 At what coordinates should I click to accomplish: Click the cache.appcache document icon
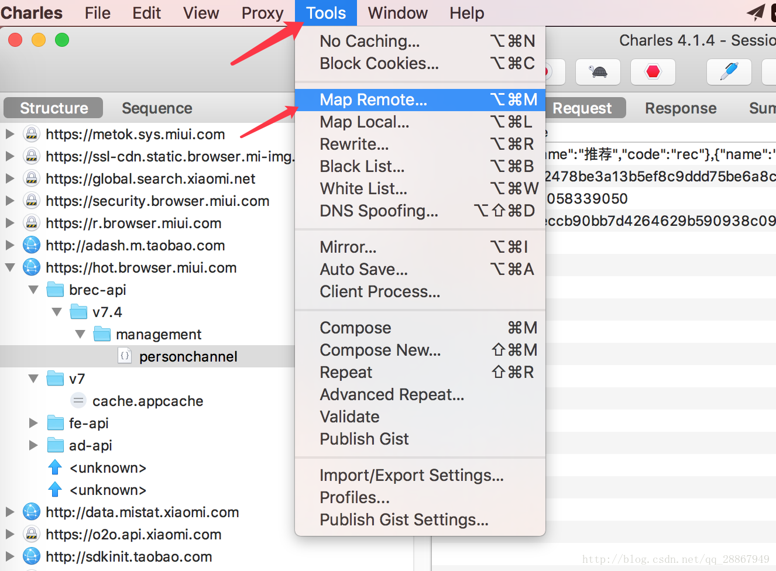point(78,401)
